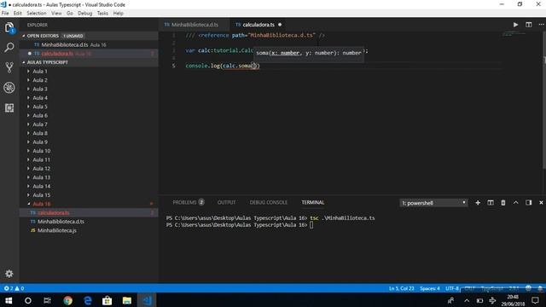Open MinhaBiblioteca.js in Aula 16 folder

pyautogui.click(x=89, y=230)
